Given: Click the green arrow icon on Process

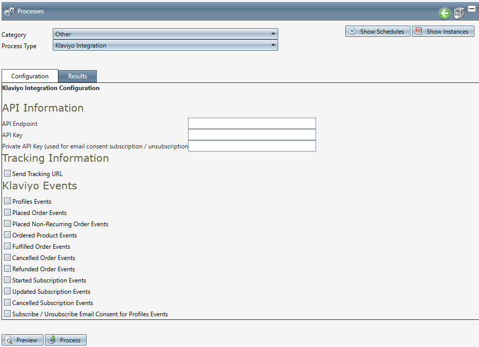Looking at the screenshot, I should (52, 340).
